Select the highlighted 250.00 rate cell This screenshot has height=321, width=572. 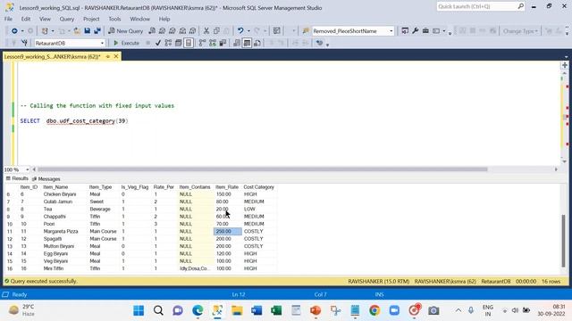pyautogui.click(x=227, y=232)
